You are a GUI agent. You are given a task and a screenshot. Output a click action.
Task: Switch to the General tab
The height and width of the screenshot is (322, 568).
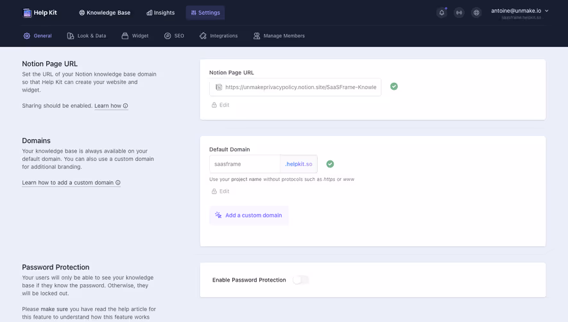(x=38, y=36)
